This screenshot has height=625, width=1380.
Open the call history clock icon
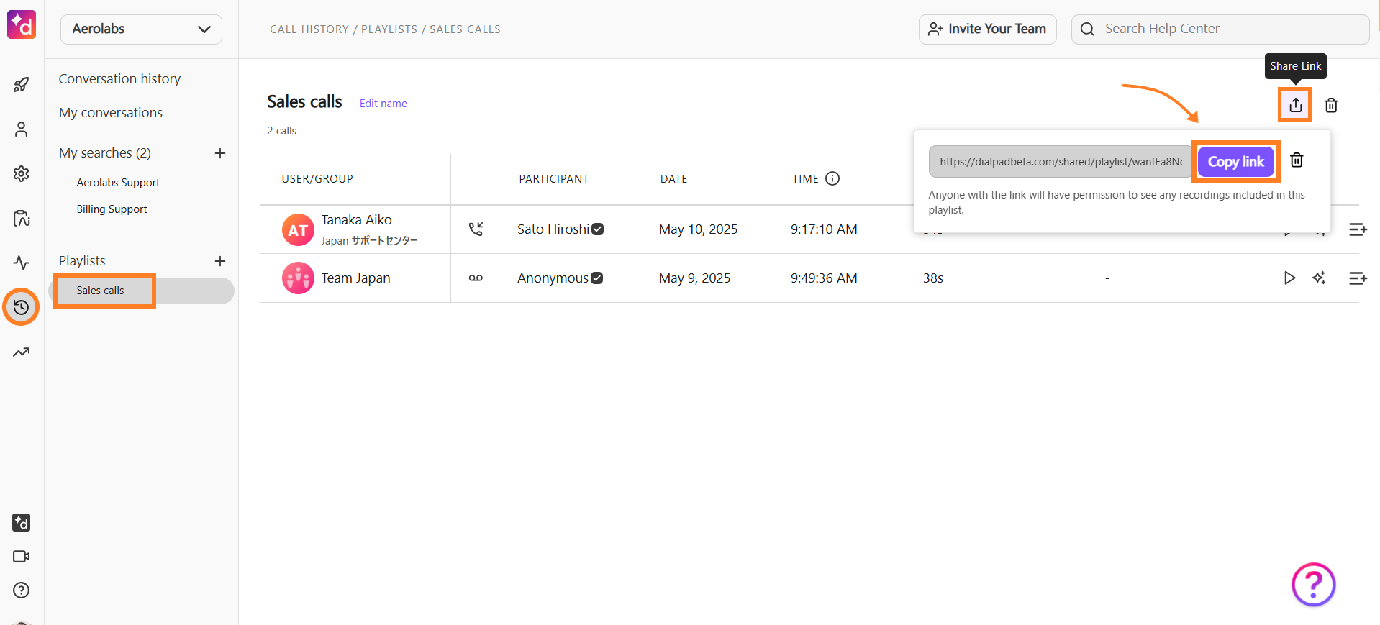click(x=22, y=307)
